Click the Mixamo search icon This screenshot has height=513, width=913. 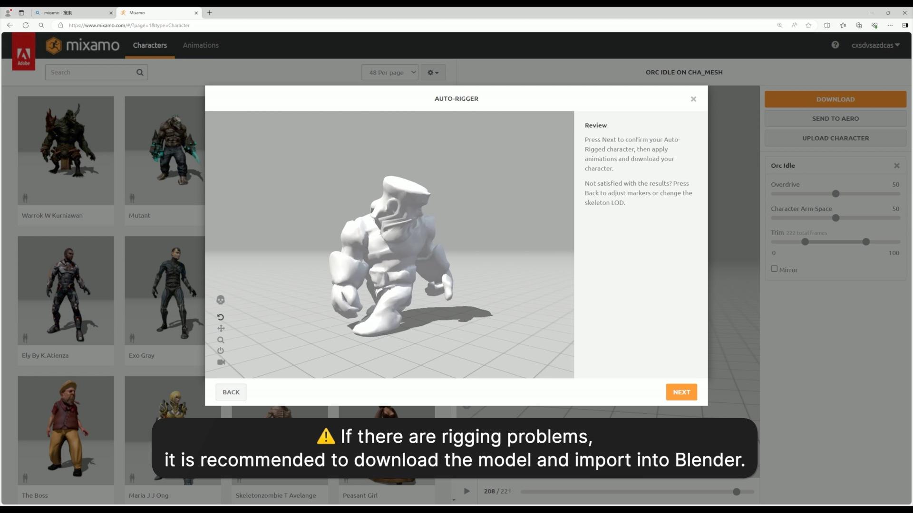(140, 72)
